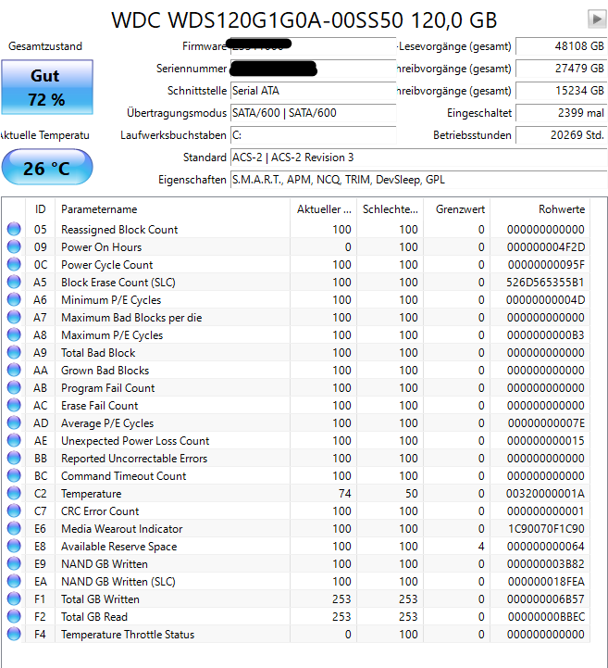Click status orb for Command Timeout Count

tap(14, 476)
